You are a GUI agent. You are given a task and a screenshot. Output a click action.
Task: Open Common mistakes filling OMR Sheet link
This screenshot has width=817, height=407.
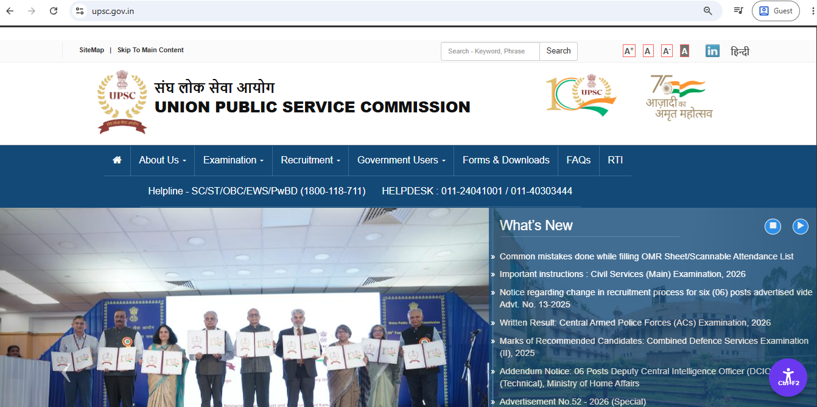[x=647, y=256]
